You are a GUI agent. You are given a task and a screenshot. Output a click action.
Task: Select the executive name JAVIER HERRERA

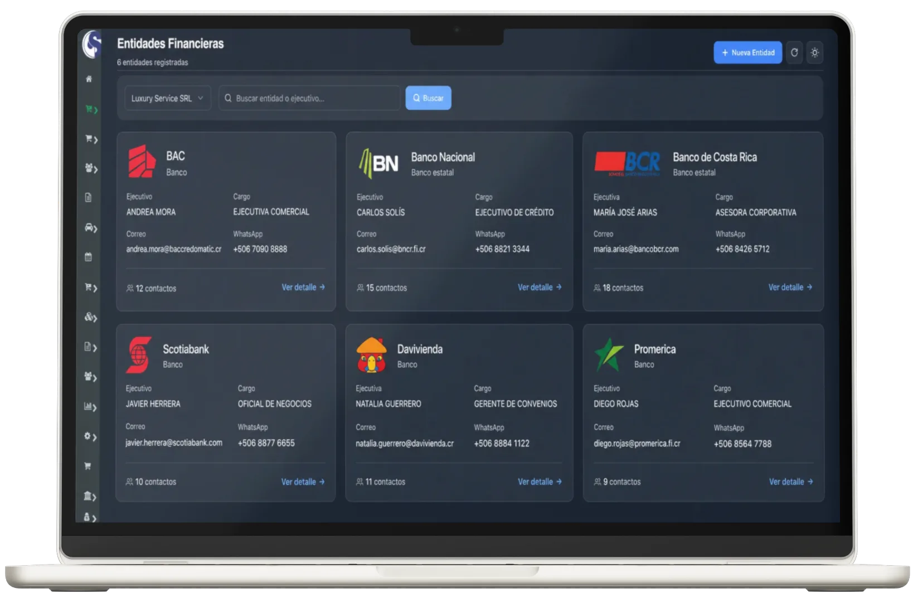point(153,403)
